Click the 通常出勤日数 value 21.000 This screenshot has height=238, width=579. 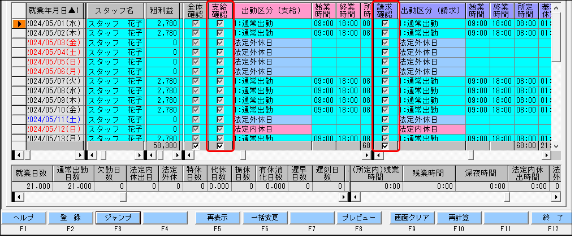click(73, 187)
